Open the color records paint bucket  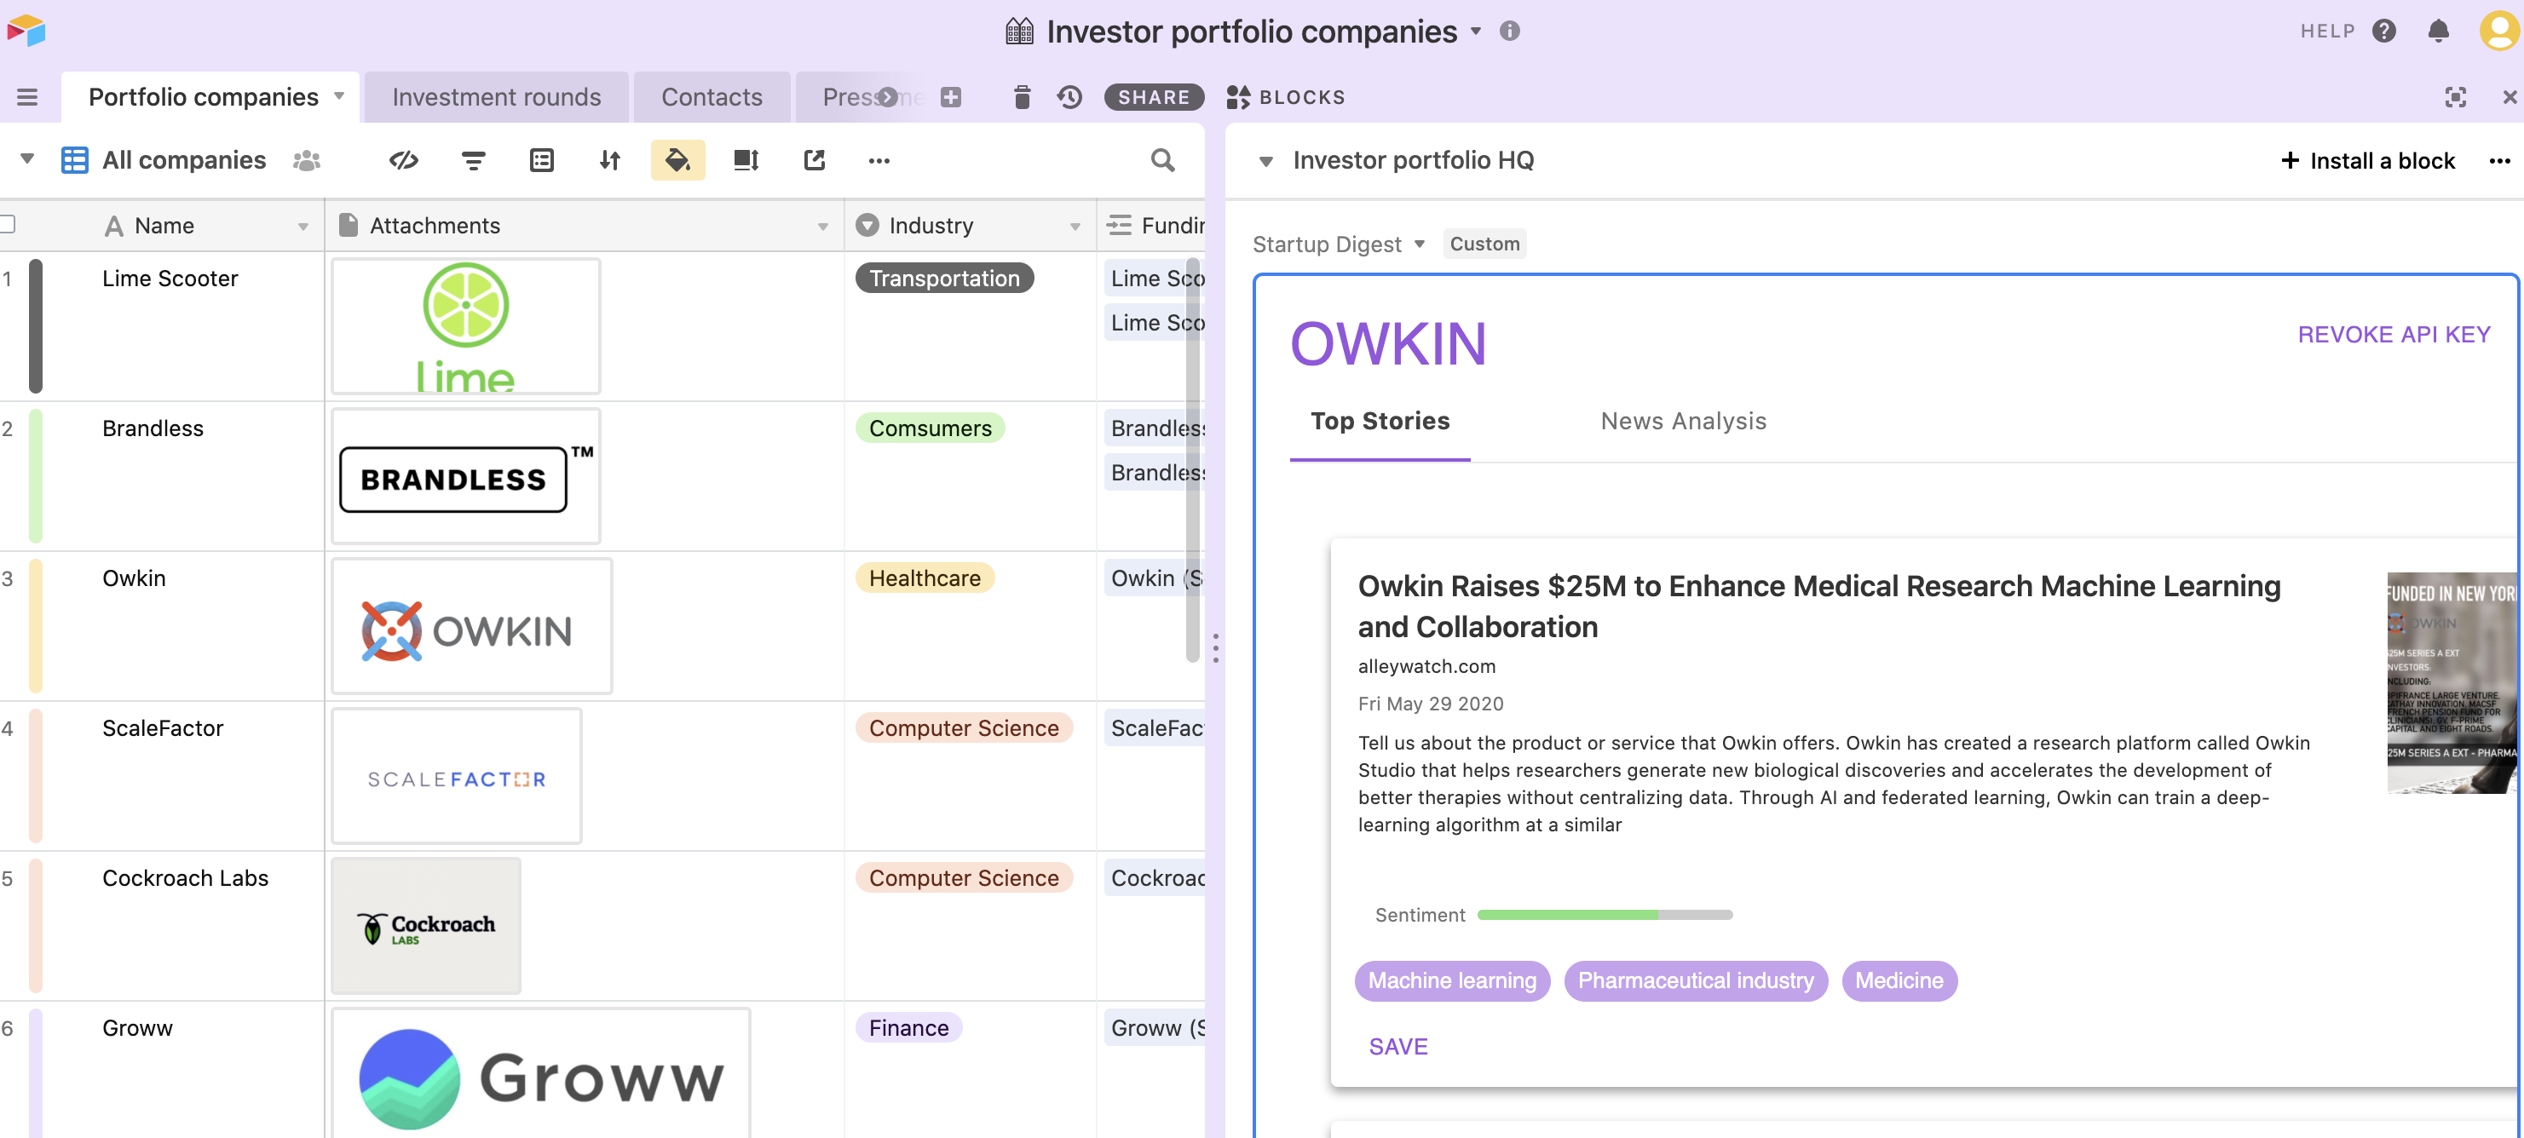677,159
